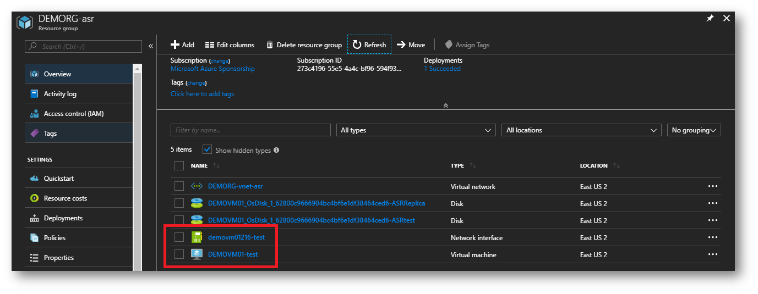
Task: Open Tags in the sidebar menu
Action: (79, 134)
